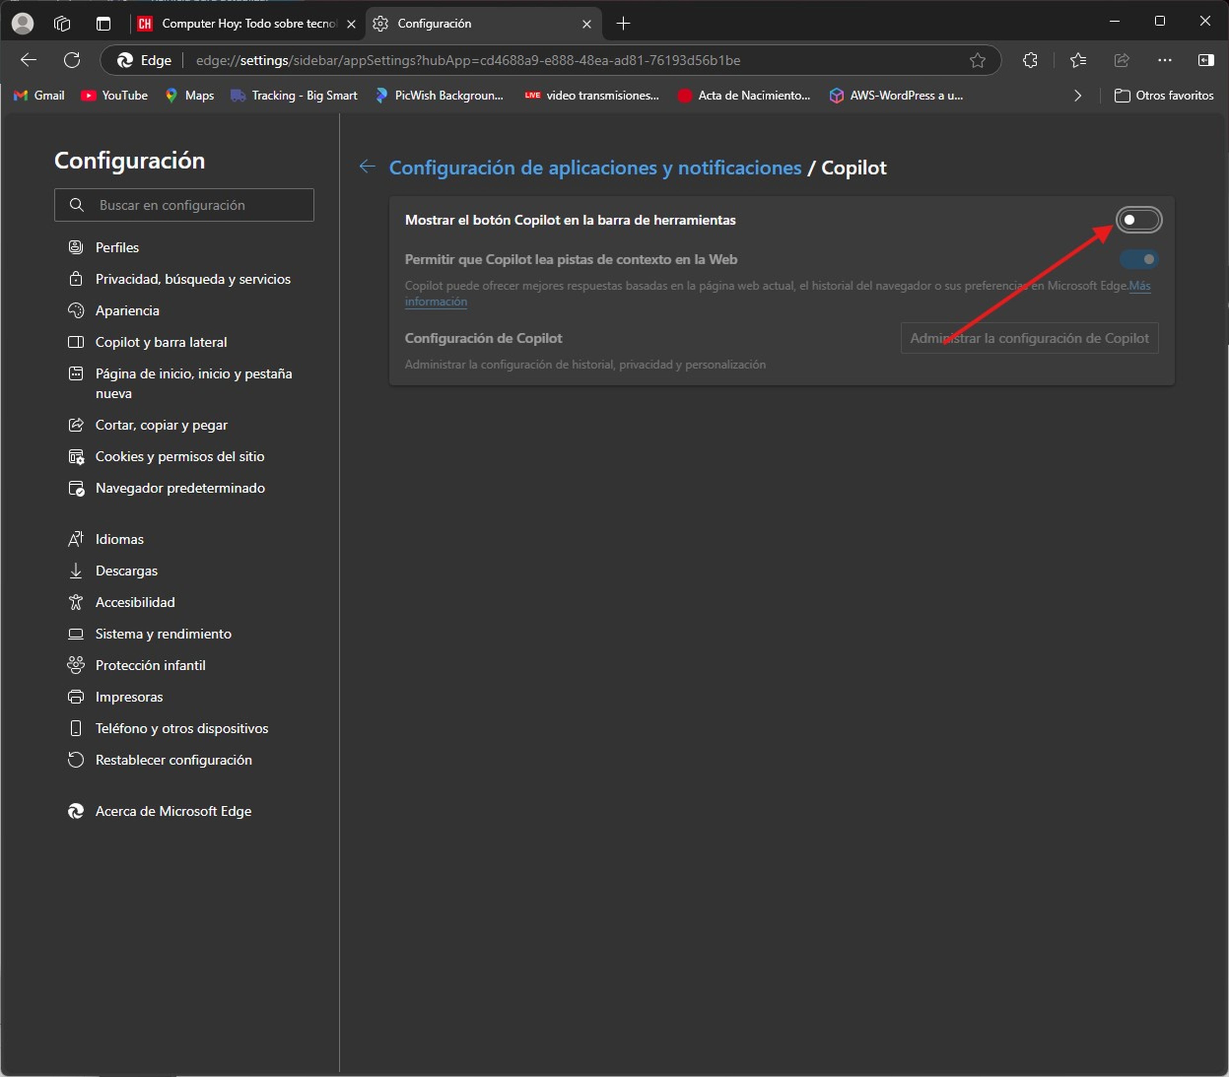Open Settings and more ellipsis menu

pyautogui.click(x=1165, y=60)
